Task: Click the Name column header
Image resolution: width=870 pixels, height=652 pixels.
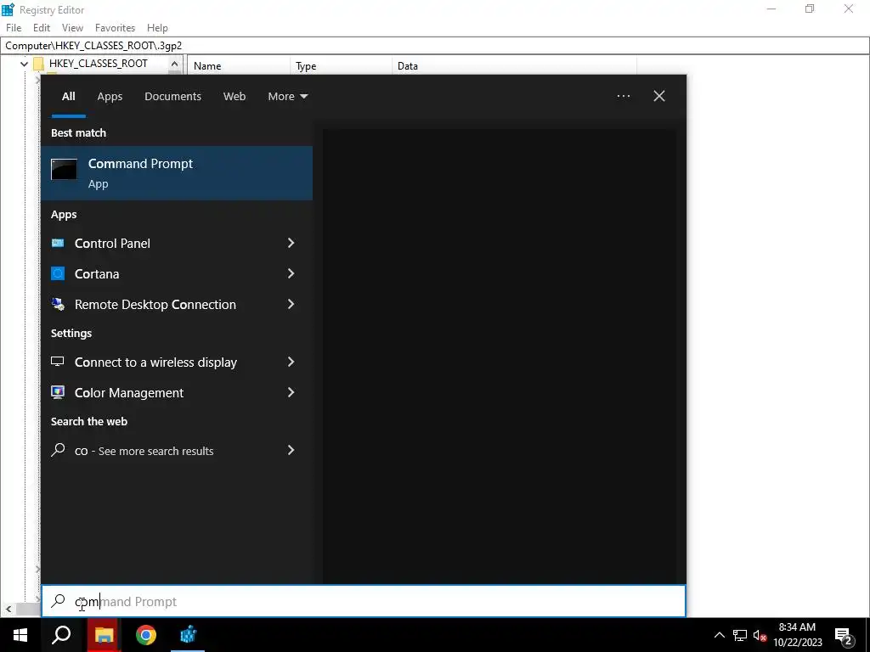Action: [x=239, y=66]
